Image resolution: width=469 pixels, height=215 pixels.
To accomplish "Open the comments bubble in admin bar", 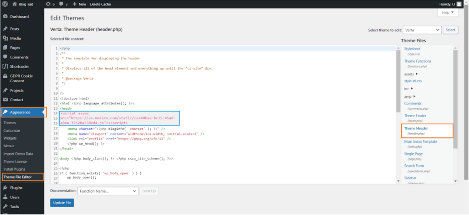I will tap(62, 4).
